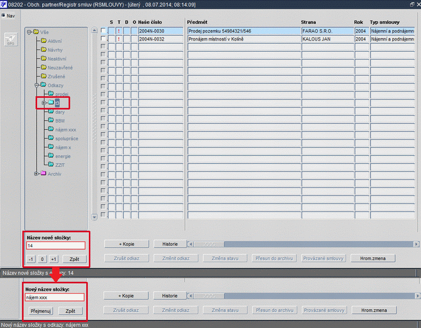Click the party cell FARAO S.R.O.

pos(327,31)
